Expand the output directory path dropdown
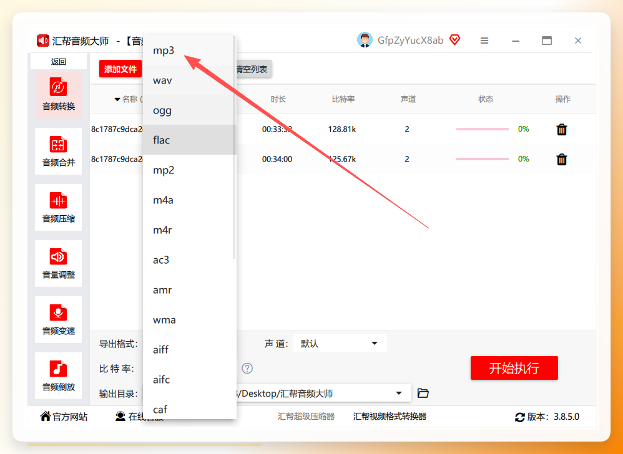The height and width of the screenshot is (454, 623). coord(399,394)
